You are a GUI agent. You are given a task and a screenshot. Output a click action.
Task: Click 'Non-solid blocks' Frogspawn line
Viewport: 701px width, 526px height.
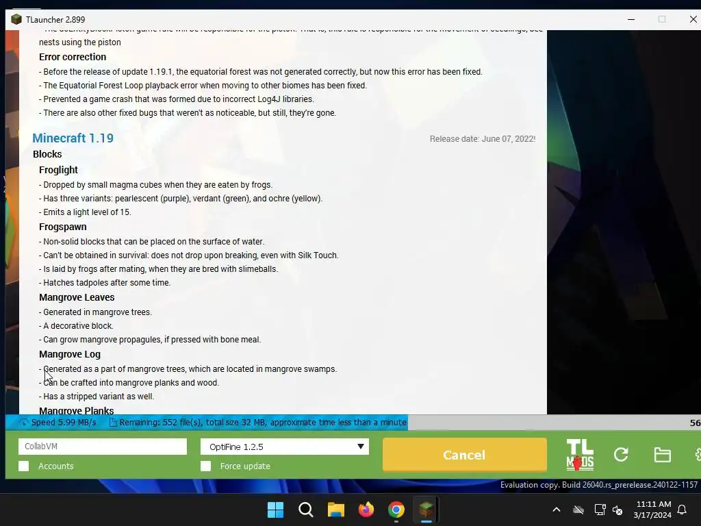coord(151,242)
